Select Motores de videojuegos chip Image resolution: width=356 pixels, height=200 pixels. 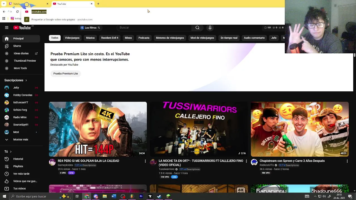coord(170,38)
